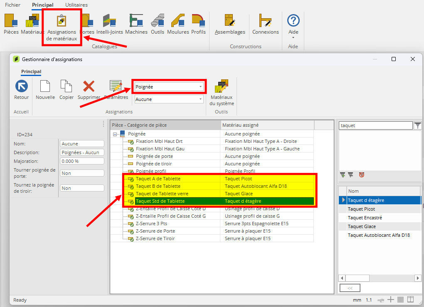Click the << transfer button

(x=350, y=288)
